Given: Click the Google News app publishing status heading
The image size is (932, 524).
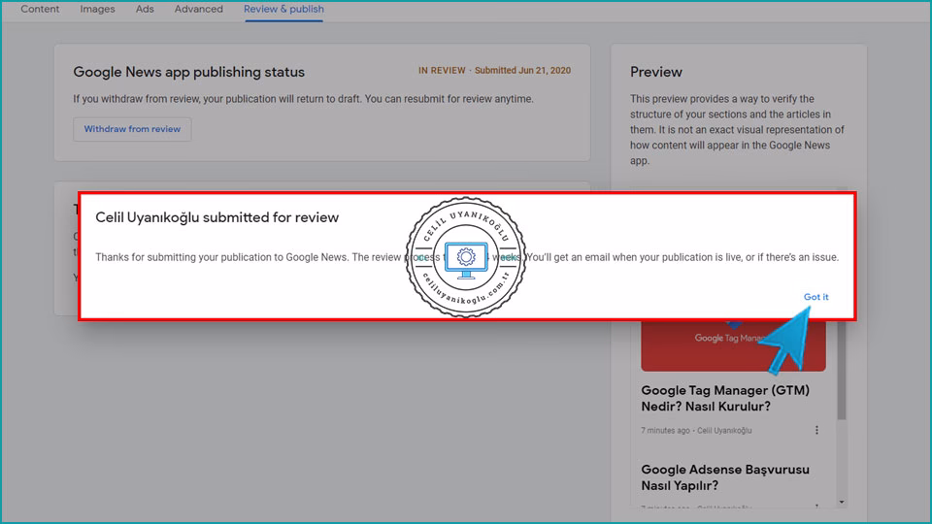Looking at the screenshot, I should 188,72.
